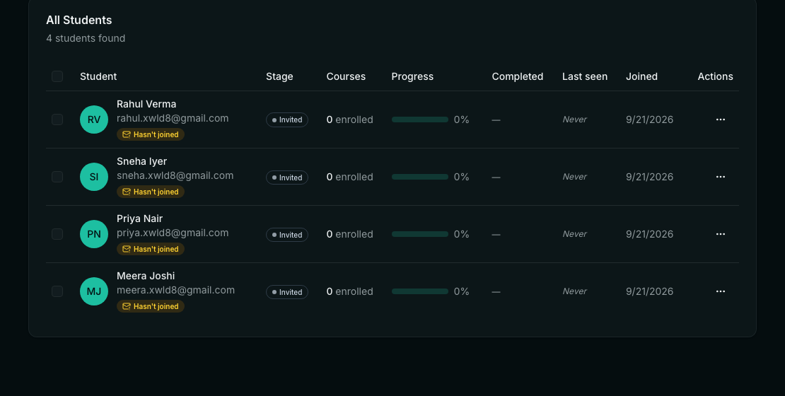Screen dimensions: 785x396
Task: Open actions menu for Meera Joshi
Action: point(721,291)
